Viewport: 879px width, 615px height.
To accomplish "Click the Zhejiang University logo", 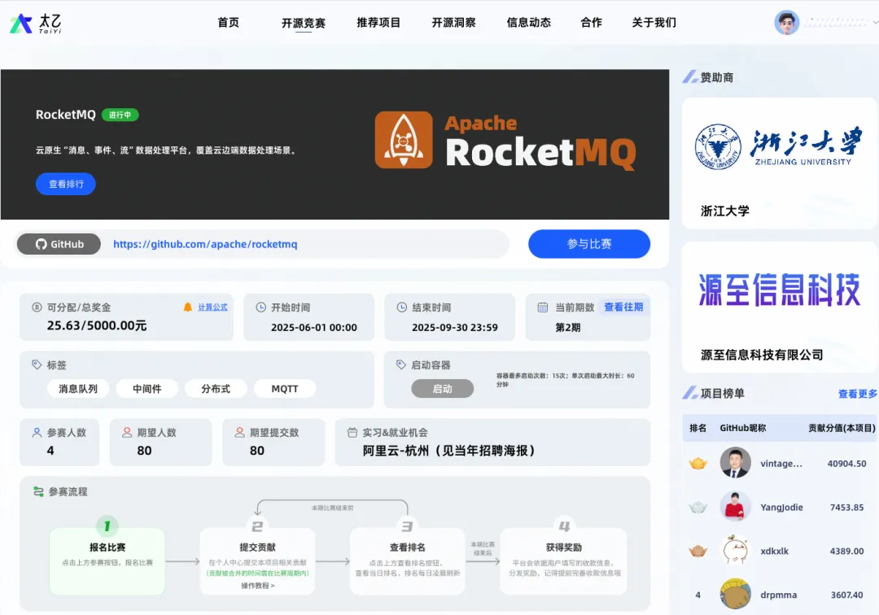I will click(x=778, y=146).
